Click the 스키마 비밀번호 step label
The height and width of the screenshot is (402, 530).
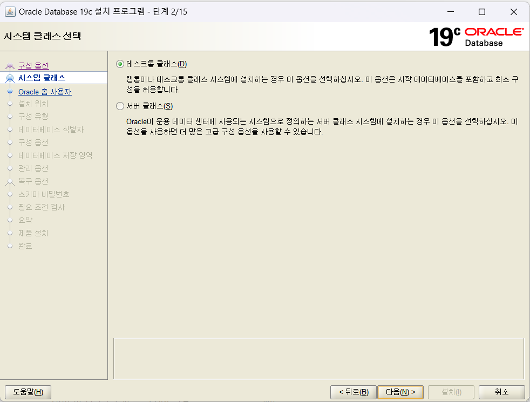click(x=44, y=194)
